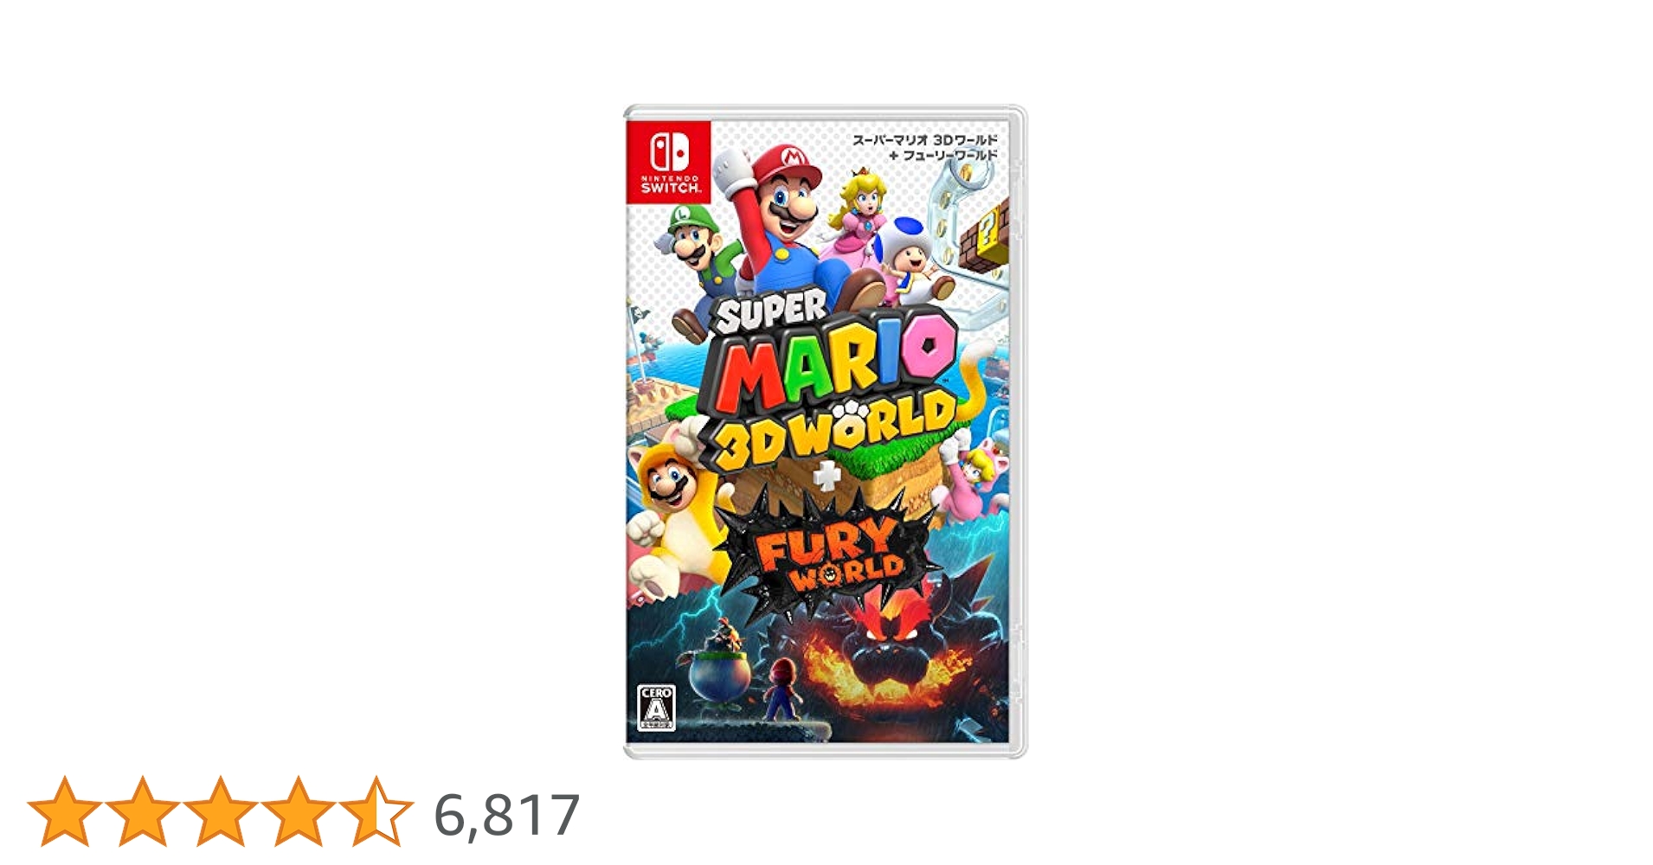
Task: Click the third orange rating star
Action: (x=221, y=811)
